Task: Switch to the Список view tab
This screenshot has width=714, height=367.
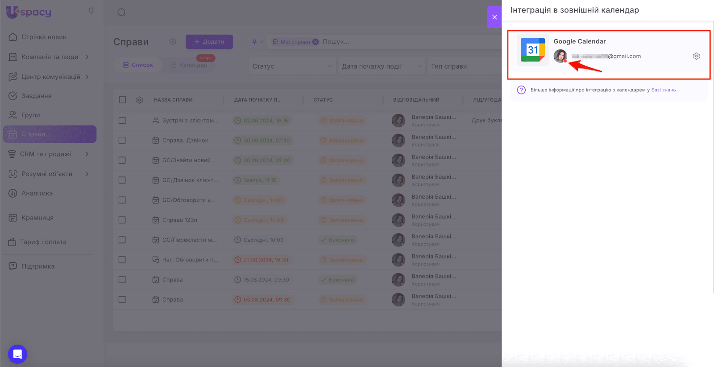Action: [x=138, y=65]
